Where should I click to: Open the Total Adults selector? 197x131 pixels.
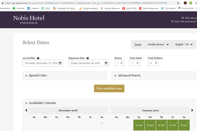click(135, 63)
